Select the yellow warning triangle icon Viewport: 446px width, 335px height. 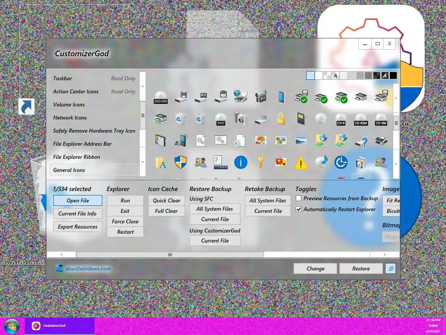301,163
